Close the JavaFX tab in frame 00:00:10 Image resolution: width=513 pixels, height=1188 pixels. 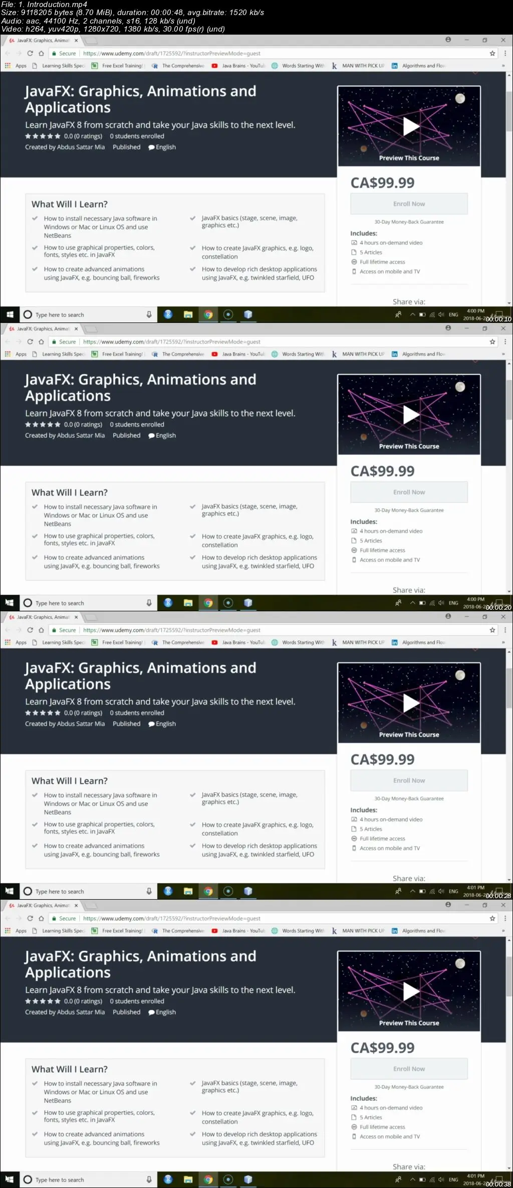click(76, 41)
